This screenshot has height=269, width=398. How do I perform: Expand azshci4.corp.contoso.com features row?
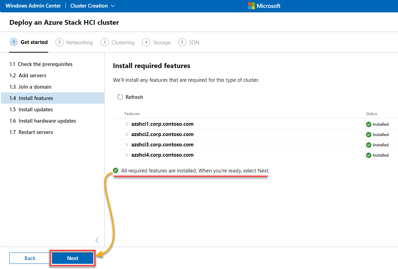coord(127,155)
